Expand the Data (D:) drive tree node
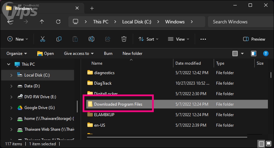This screenshot has height=148, width=274. (x=12, y=86)
